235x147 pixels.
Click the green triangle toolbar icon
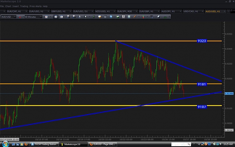[165, 17]
